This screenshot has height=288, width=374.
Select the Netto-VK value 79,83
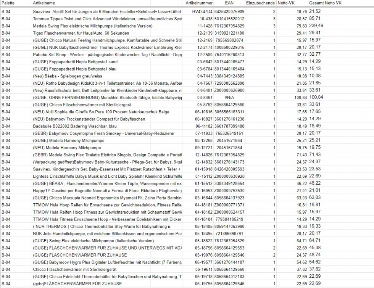point(302,26)
